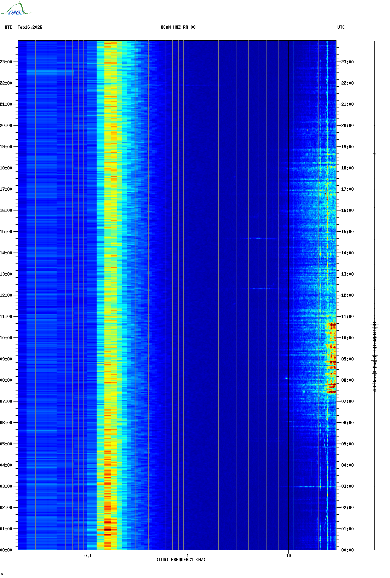The width and height of the screenshot is (390, 578).
Task: Click the Feb16,2026 date label
Action: [x=30, y=27]
